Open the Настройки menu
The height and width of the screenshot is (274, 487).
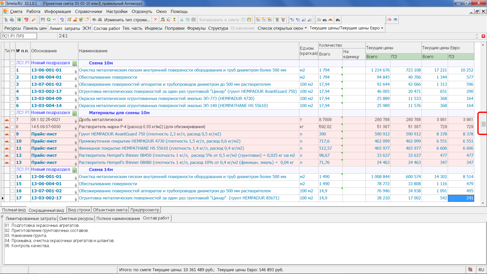click(x=117, y=11)
